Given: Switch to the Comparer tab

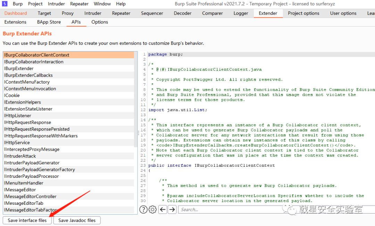Looking at the screenshot, I should 212,14.
